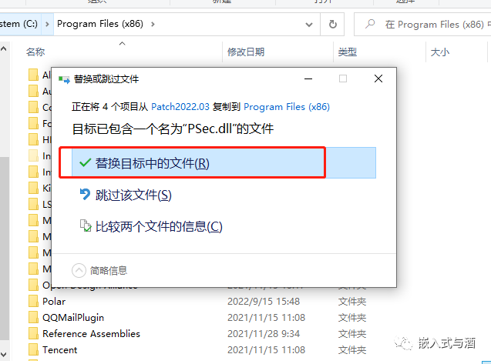
Task: Click the Polar folder icon
Action: click(33, 301)
